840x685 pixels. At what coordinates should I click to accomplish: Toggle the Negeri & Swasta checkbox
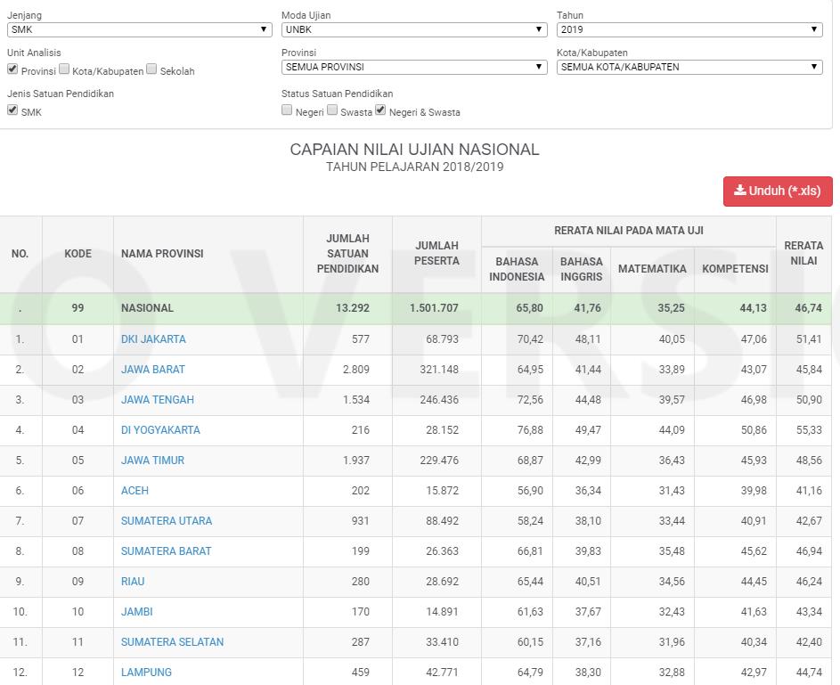[x=380, y=110]
